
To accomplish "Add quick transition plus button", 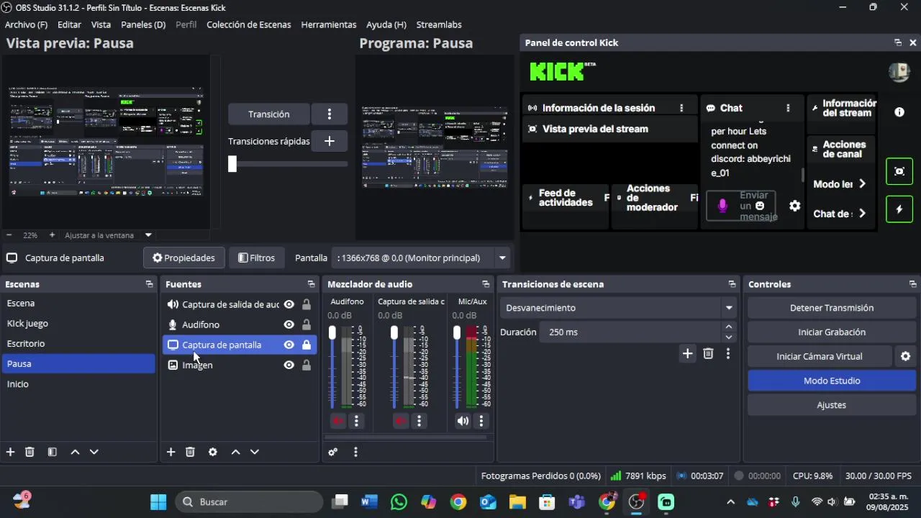I will [x=330, y=141].
